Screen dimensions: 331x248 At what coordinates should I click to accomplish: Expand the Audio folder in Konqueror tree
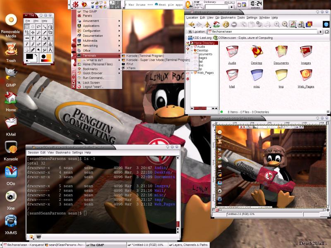click(x=192, y=47)
